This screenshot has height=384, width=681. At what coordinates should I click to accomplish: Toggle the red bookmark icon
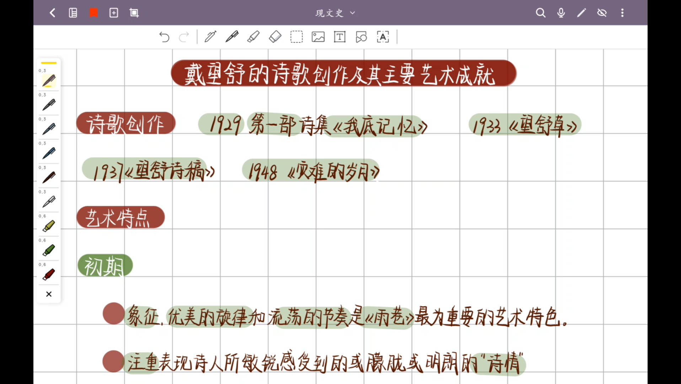[93, 13]
